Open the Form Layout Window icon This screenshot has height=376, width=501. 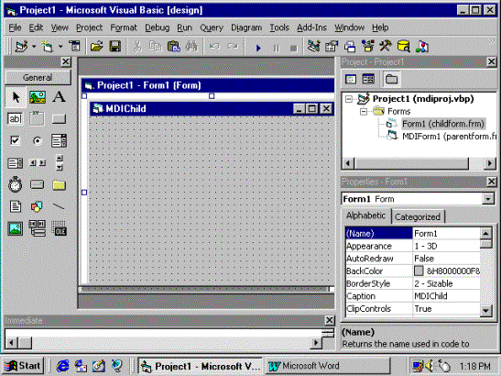[x=350, y=47]
